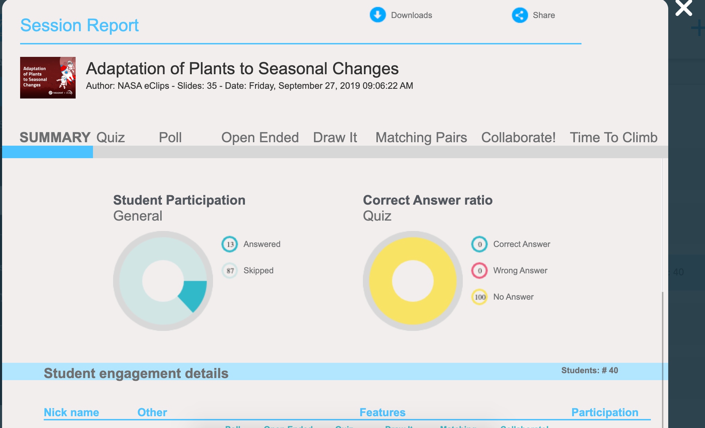Click the Share icon

click(520, 15)
